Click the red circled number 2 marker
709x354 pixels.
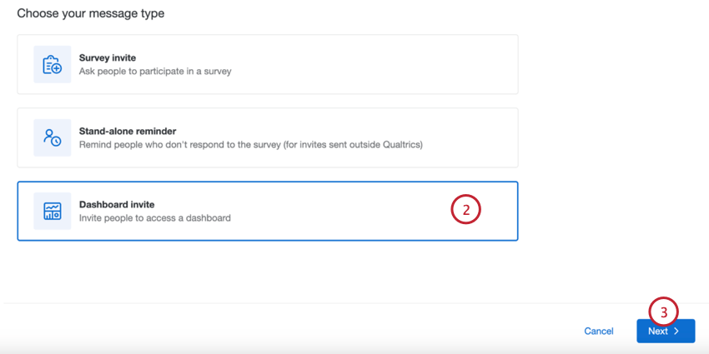[466, 210]
